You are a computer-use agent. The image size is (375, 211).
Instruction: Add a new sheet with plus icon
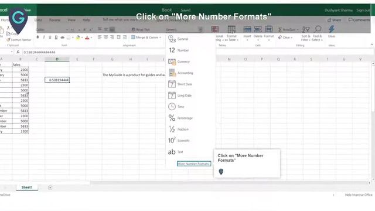click(50, 188)
